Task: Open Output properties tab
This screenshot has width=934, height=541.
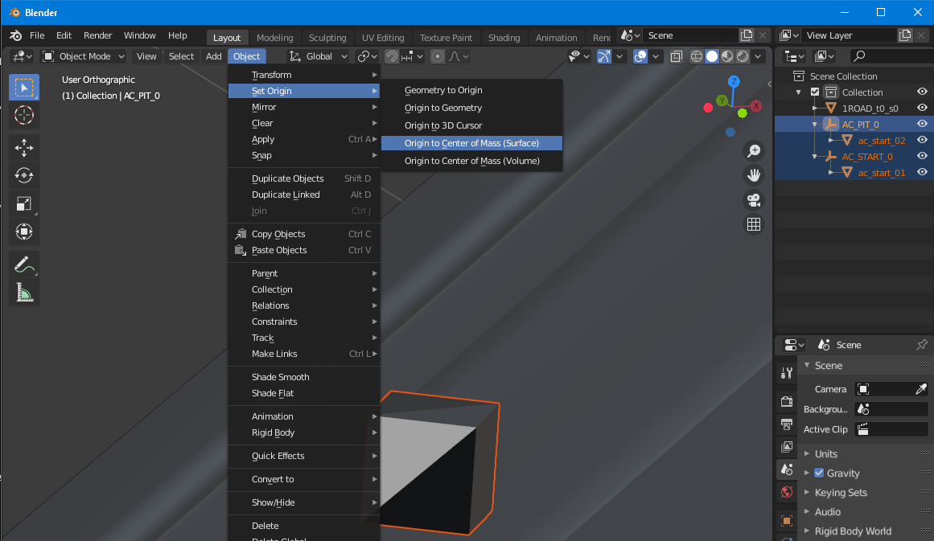Action: pyautogui.click(x=787, y=424)
